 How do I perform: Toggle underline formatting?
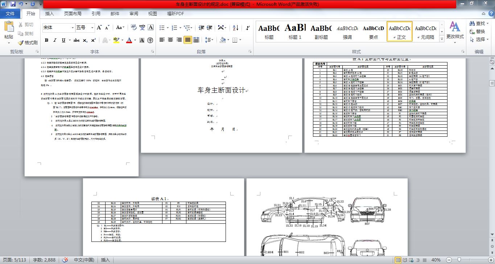(64, 40)
